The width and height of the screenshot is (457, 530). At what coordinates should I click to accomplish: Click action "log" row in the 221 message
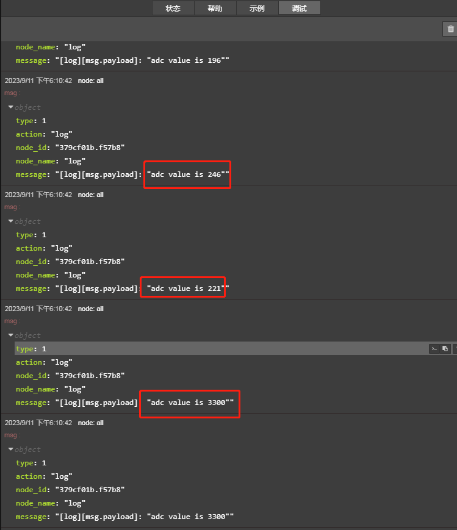(44, 248)
